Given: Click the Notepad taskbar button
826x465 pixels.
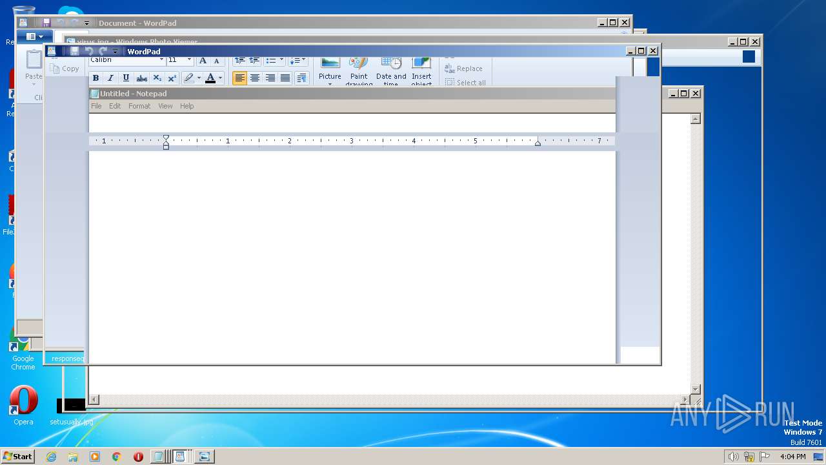Looking at the screenshot, I should 158,457.
